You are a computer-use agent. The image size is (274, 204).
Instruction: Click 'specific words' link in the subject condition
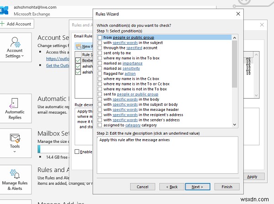(x=125, y=42)
